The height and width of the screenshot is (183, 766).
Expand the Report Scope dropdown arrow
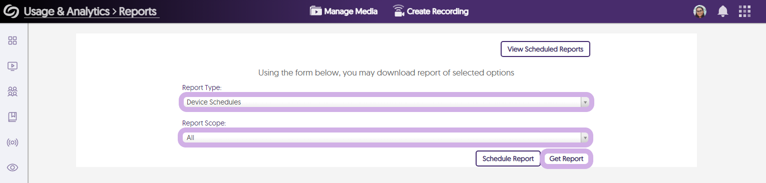point(584,137)
